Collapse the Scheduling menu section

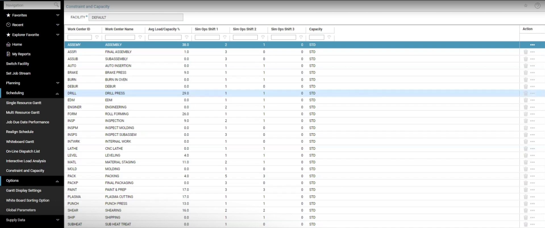tap(57, 93)
